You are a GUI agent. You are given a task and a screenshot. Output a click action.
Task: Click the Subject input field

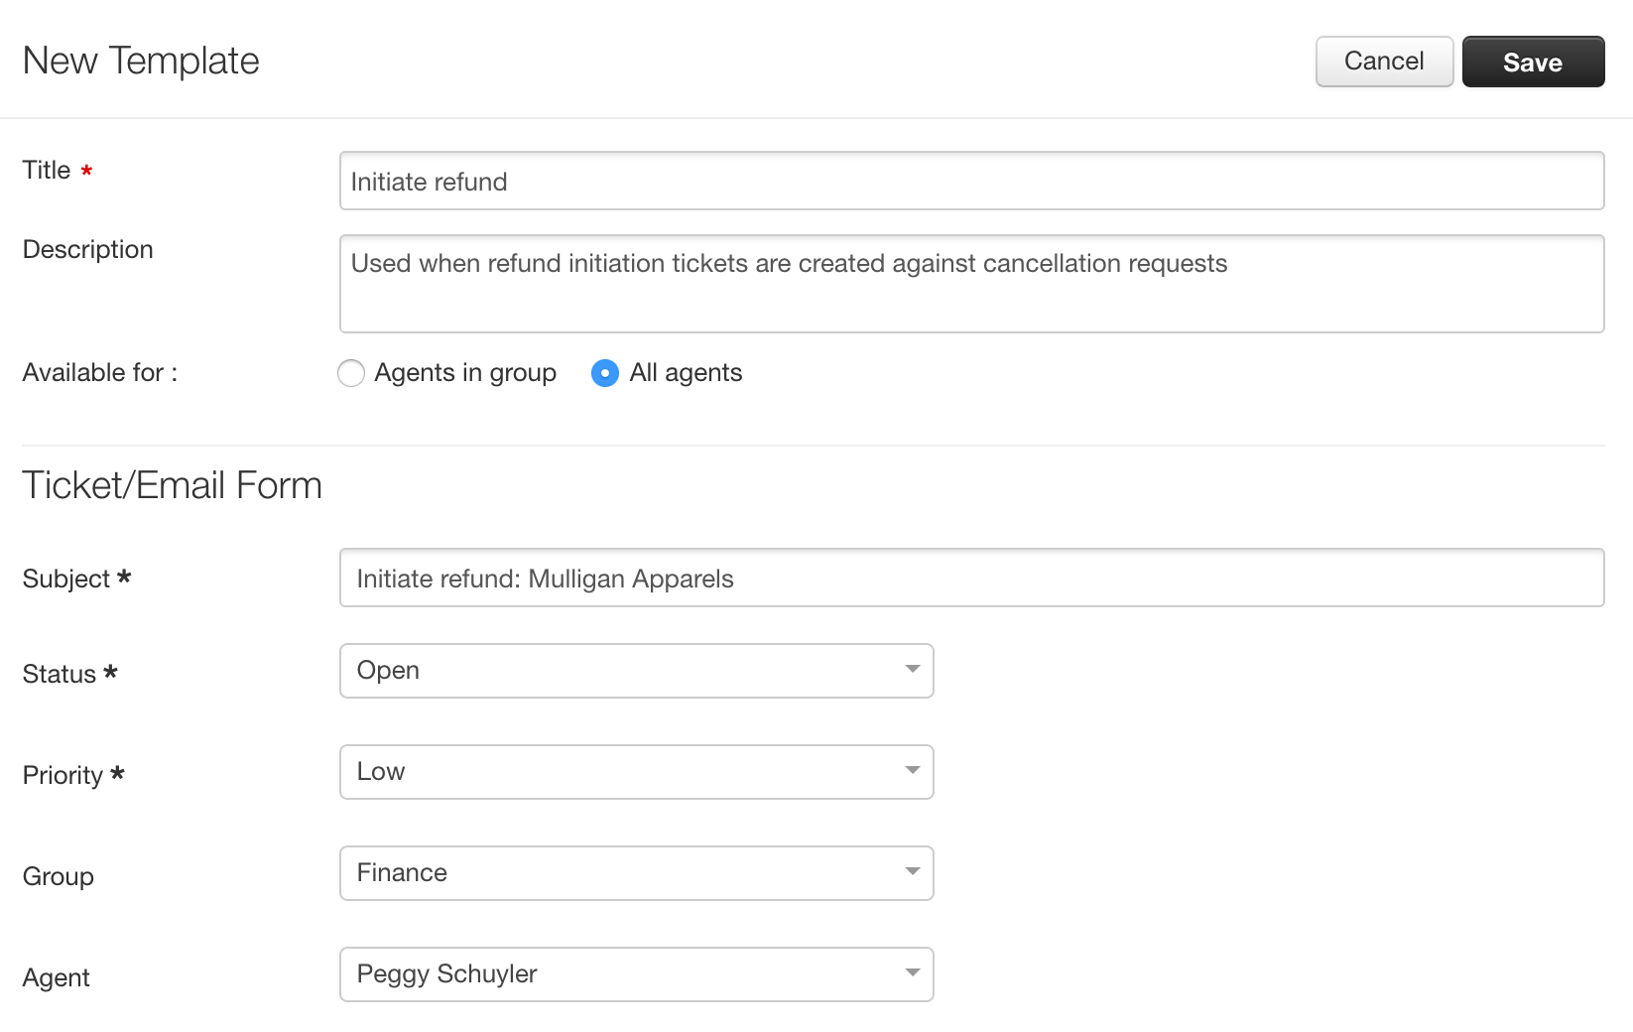[x=971, y=578]
